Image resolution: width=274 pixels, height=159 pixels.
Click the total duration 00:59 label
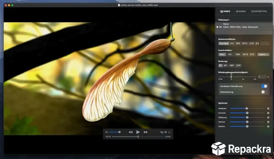click(x=168, y=137)
